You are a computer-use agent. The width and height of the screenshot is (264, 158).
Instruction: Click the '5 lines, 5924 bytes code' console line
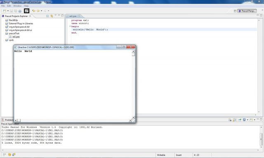(32, 143)
